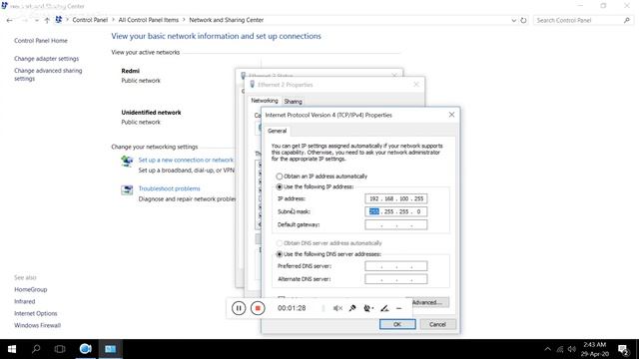The height and width of the screenshot is (359, 639).
Task: Select Use the following IP address
Action: [315, 186]
